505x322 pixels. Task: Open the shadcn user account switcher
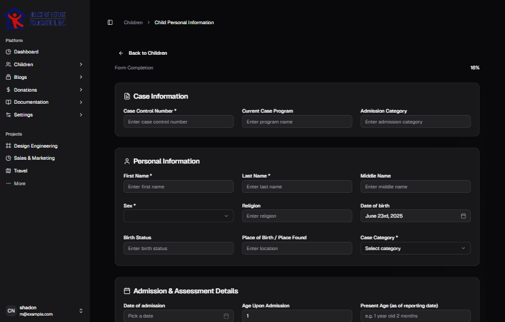click(x=45, y=311)
